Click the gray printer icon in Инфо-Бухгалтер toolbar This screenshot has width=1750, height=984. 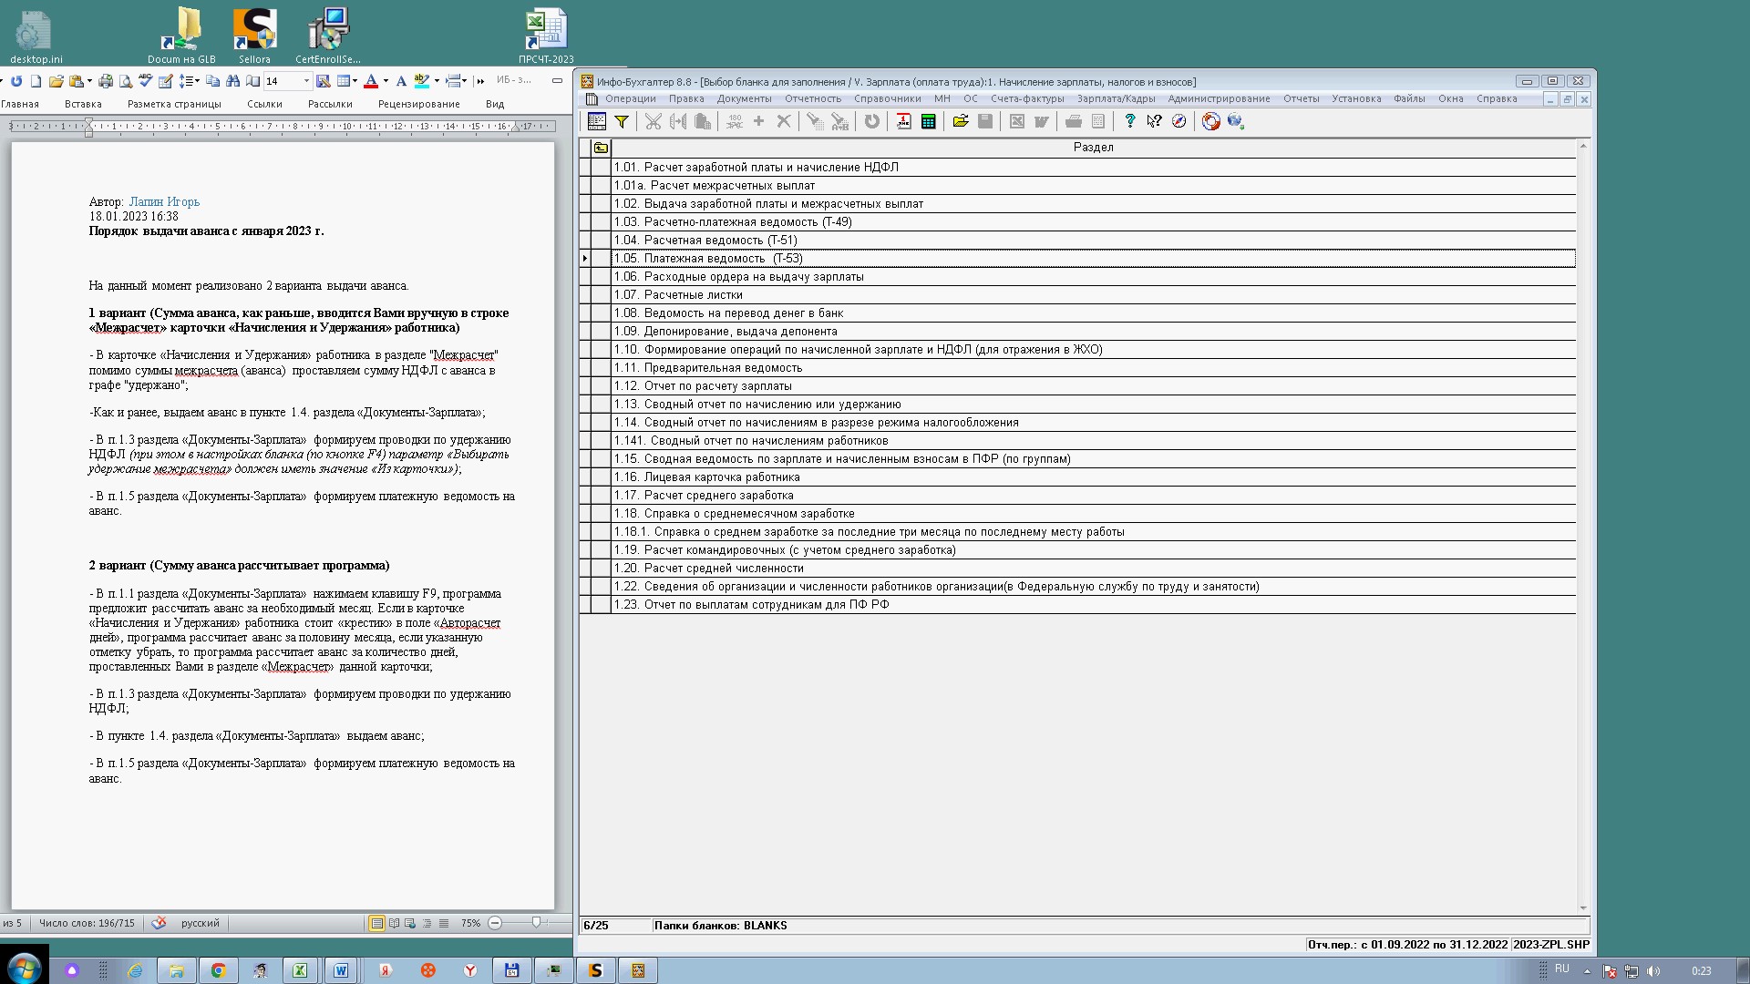pyautogui.click(x=1074, y=121)
